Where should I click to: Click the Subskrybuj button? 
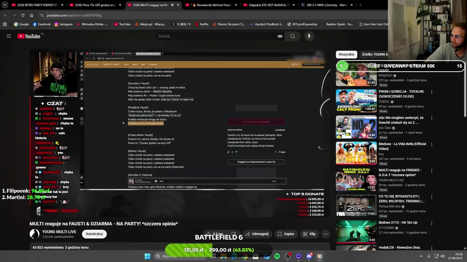(x=94, y=234)
